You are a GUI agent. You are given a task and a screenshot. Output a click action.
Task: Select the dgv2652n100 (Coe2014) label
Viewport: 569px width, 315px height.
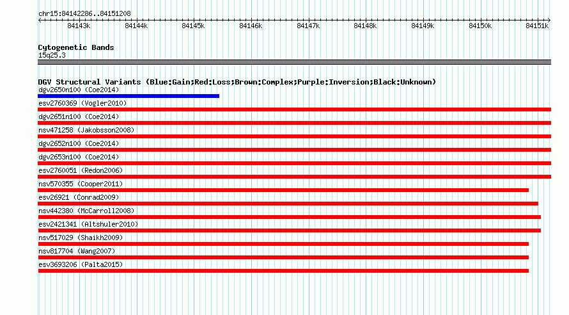[x=79, y=143]
